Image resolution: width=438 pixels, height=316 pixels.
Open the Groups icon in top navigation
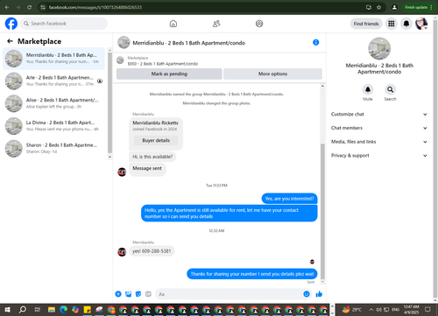pos(259,24)
